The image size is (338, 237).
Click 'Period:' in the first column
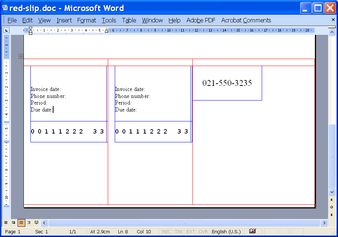point(39,103)
